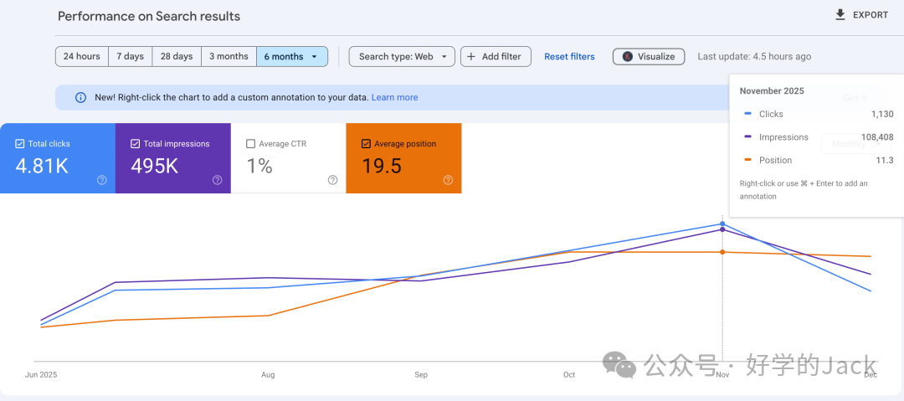Open help icon on Total clicks card
The image size is (904, 401).
point(102,180)
